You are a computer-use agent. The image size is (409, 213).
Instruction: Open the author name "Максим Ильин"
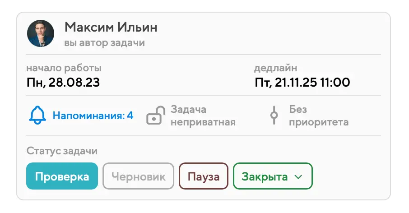click(x=111, y=27)
